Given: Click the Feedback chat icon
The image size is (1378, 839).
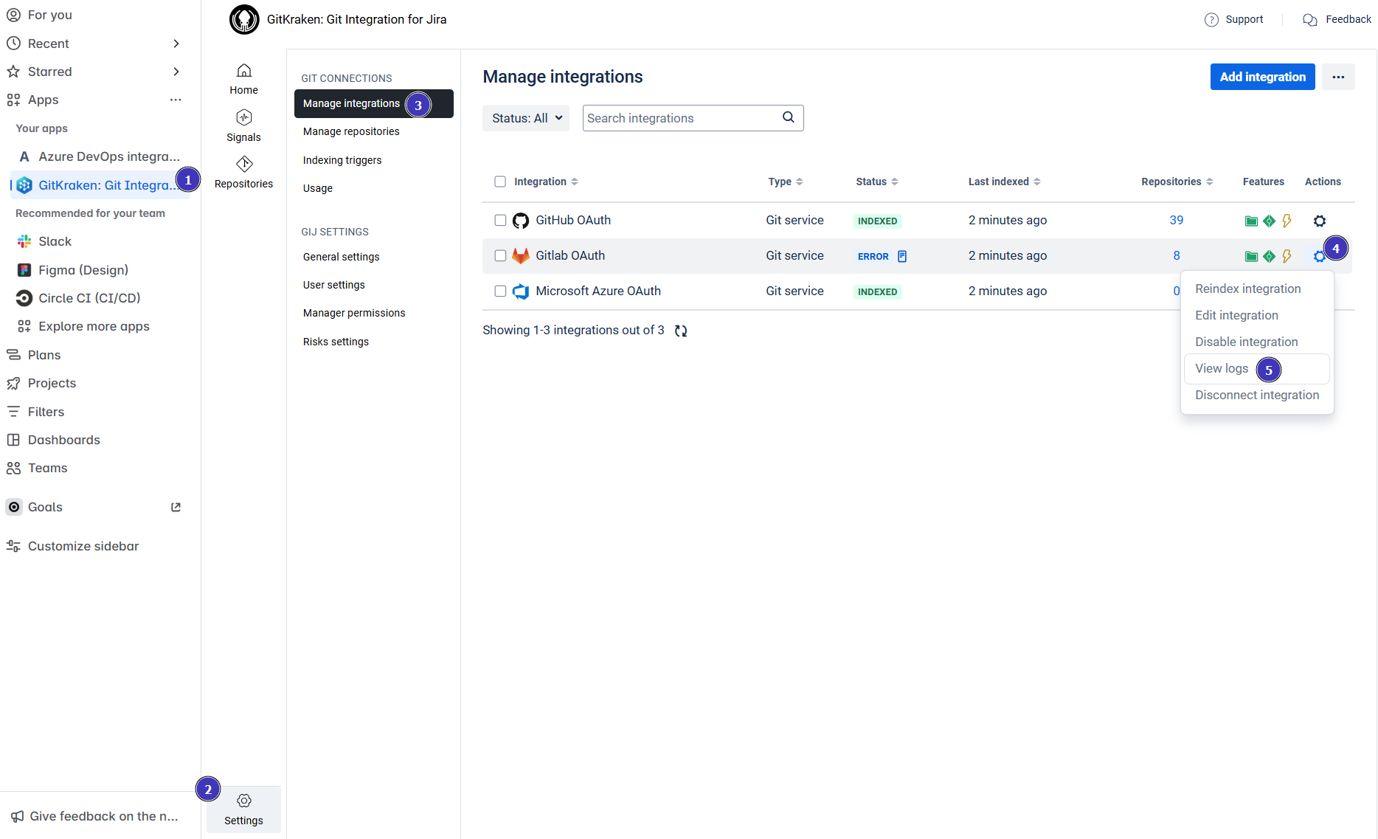Looking at the screenshot, I should coord(1310,20).
